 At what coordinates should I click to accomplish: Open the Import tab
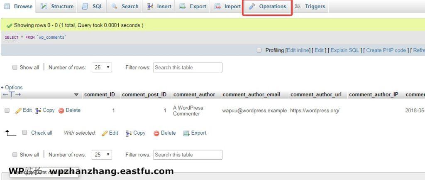tap(228, 6)
